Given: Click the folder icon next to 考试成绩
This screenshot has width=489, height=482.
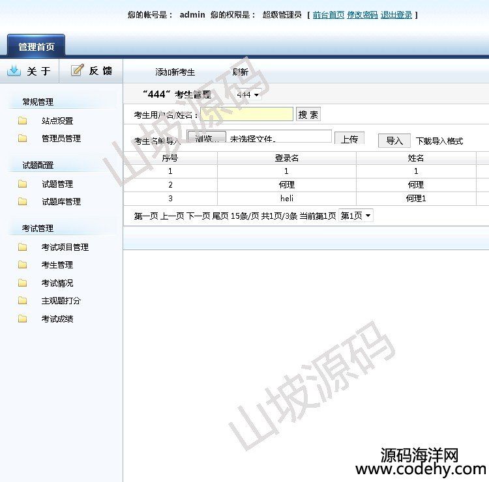Looking at the screenshot, I should click(x=22, y=319).
